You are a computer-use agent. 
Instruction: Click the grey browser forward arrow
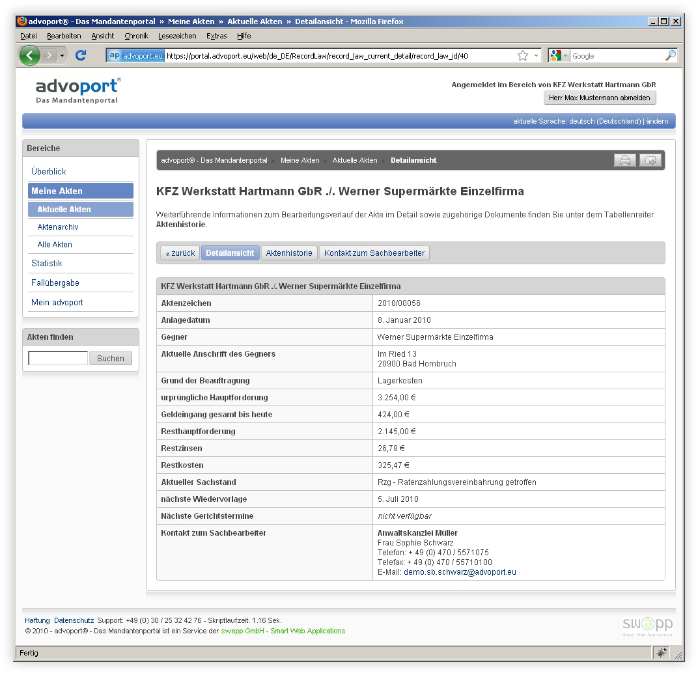point(49,55)
